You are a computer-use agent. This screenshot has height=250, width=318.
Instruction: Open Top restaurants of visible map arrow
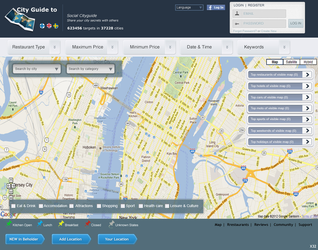pos(307,75)
